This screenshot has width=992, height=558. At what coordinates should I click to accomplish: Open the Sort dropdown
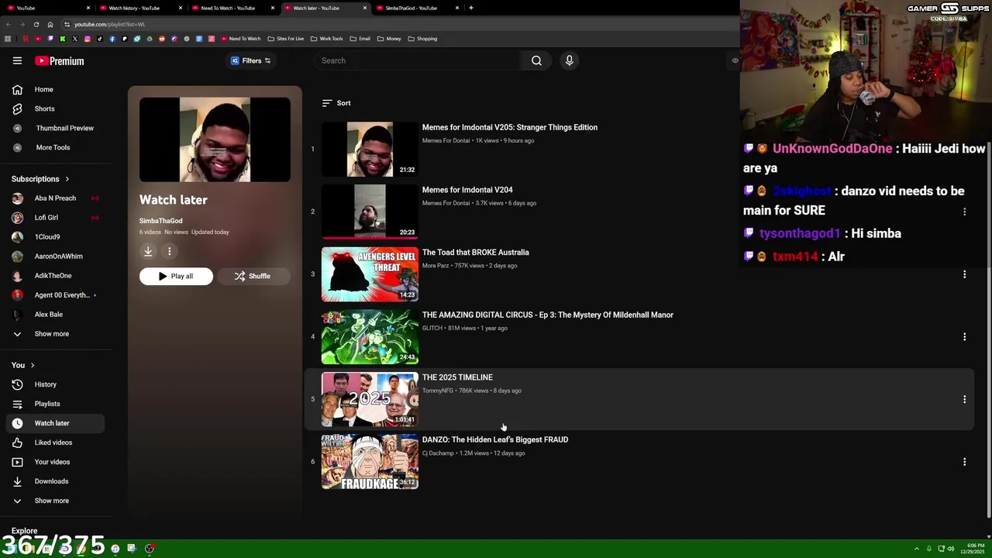pos(336,103)
